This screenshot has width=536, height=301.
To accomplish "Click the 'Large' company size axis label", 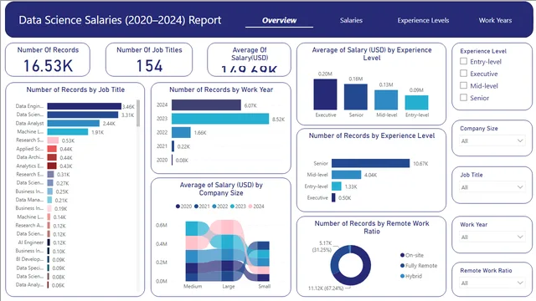I will click(x=229, y=286).
